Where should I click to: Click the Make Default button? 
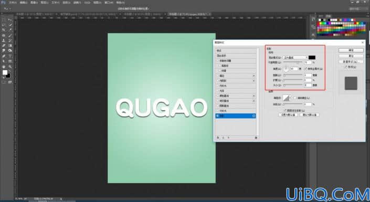click(x=288, y=115)
